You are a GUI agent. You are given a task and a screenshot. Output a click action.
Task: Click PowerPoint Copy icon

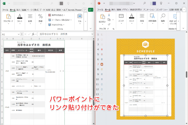(109, 20)
